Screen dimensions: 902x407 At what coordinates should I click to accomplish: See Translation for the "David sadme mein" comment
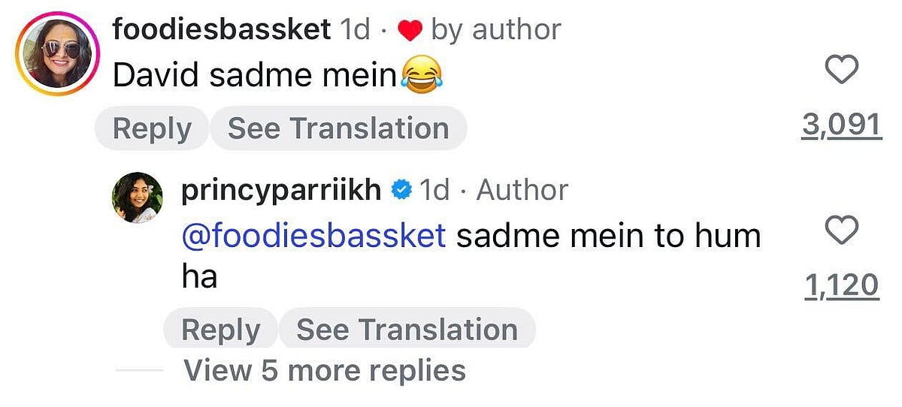pos(338,128)
